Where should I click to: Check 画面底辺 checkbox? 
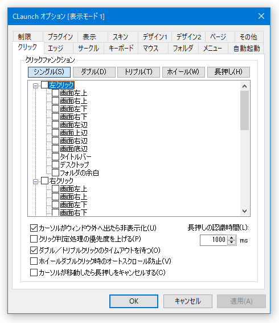[55, 149]
